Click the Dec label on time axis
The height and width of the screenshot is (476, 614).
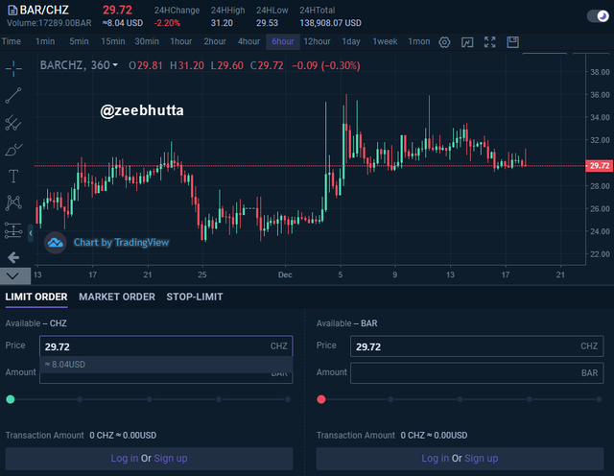[x=285, y=274]
